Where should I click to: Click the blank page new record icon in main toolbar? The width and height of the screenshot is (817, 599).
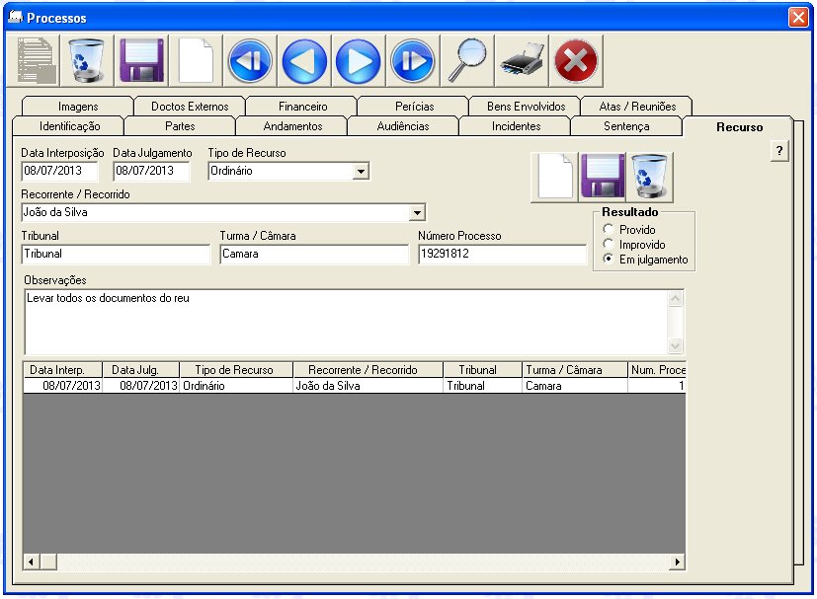196,60
